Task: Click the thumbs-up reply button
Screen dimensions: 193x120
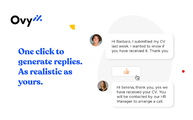Action: pos(126,71)
